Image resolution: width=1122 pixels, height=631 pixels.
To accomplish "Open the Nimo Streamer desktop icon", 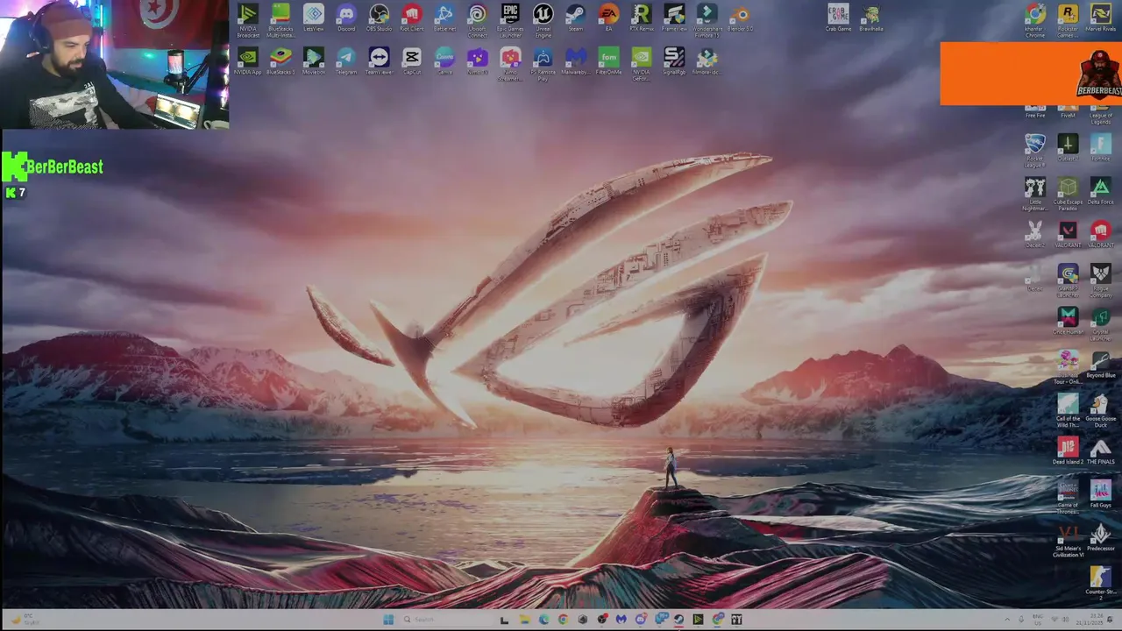I will point(510,64).
